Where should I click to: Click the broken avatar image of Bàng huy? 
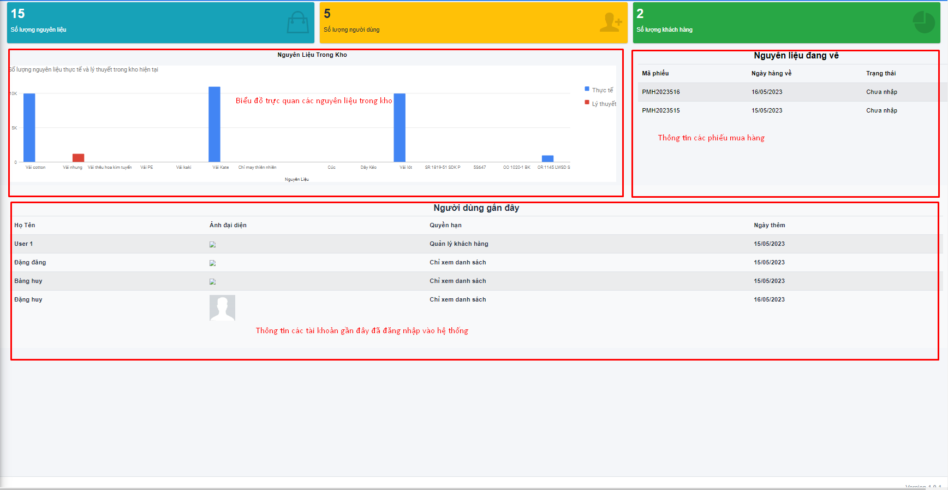coord(213,282)
